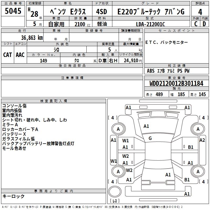Click inspector note 室内薄汚れ
This screenshot has height=210, width=210.
tap(12, 115)
